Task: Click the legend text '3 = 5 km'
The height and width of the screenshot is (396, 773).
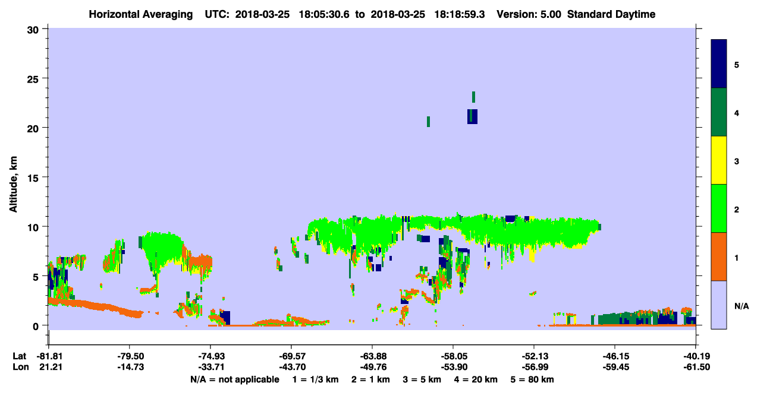Action: (423, 379)
